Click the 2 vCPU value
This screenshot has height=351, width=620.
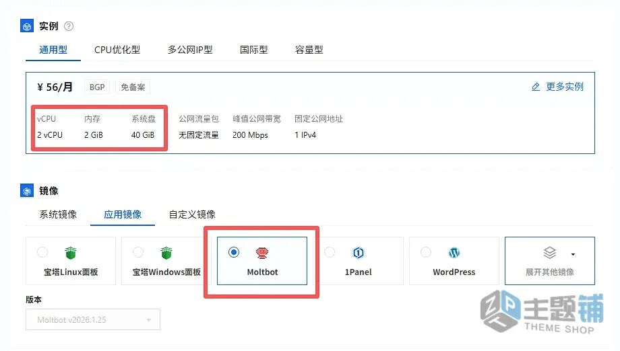50,135
